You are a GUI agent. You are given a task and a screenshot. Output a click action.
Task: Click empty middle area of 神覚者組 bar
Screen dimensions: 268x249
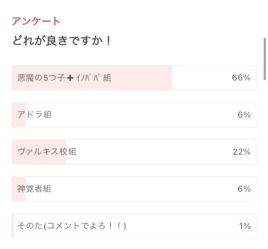click(143, 189)
